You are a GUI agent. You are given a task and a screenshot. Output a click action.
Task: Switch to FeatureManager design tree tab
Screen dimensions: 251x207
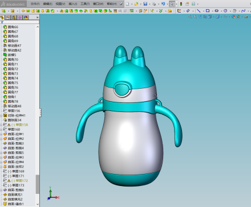(2, 18)
